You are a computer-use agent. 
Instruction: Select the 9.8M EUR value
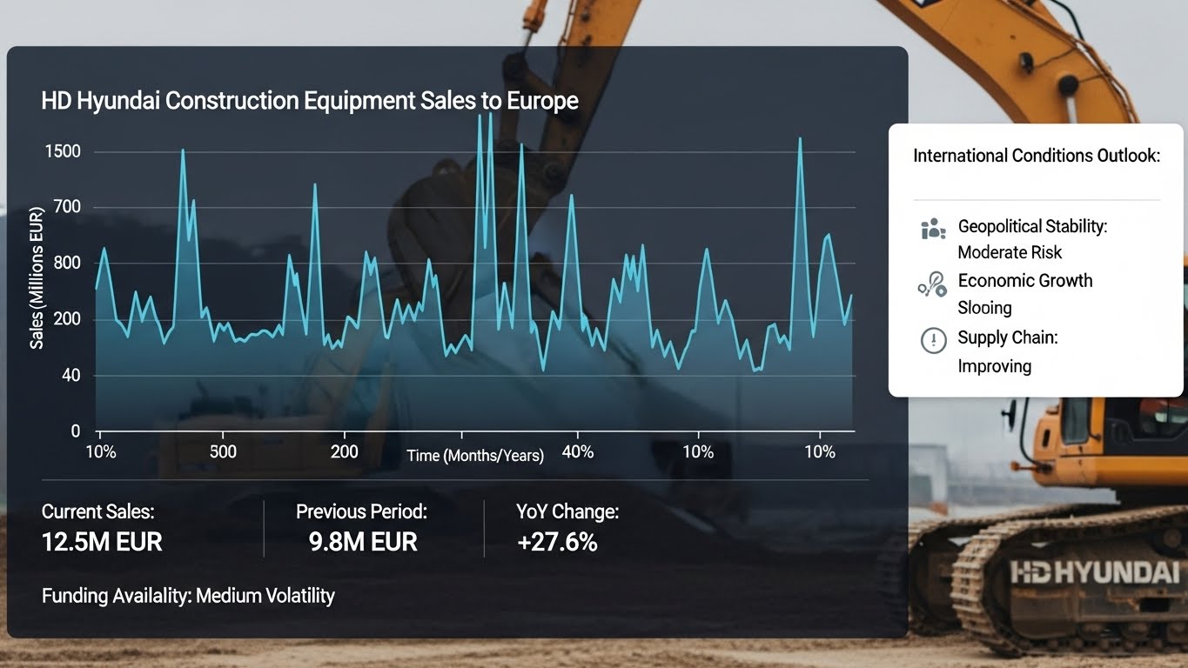pos(363,542)
